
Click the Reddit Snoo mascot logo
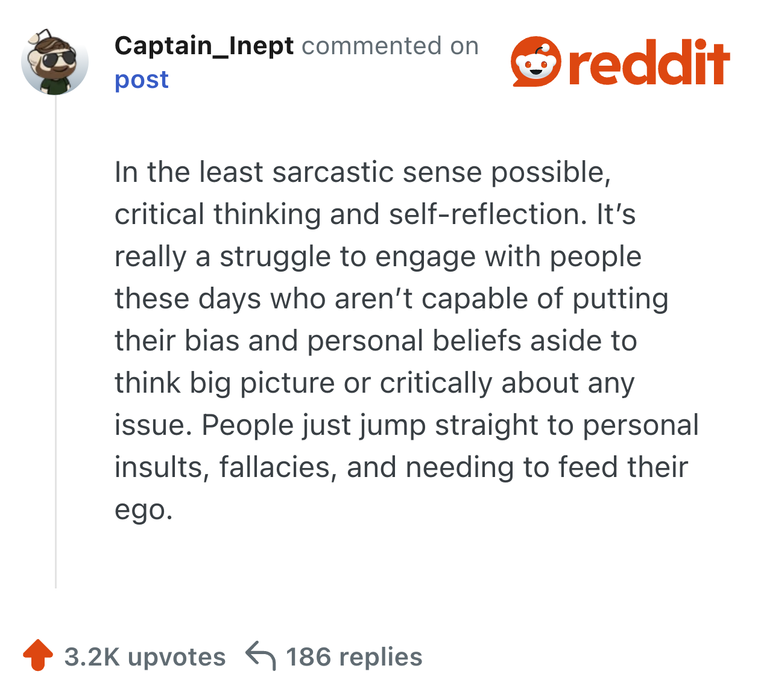535,62
